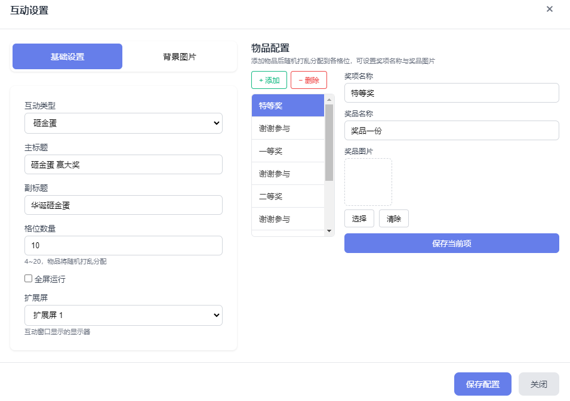Enable the 全屏运行 checkbox
Viewport: 570px width, 401px height.
pos(27,278)
